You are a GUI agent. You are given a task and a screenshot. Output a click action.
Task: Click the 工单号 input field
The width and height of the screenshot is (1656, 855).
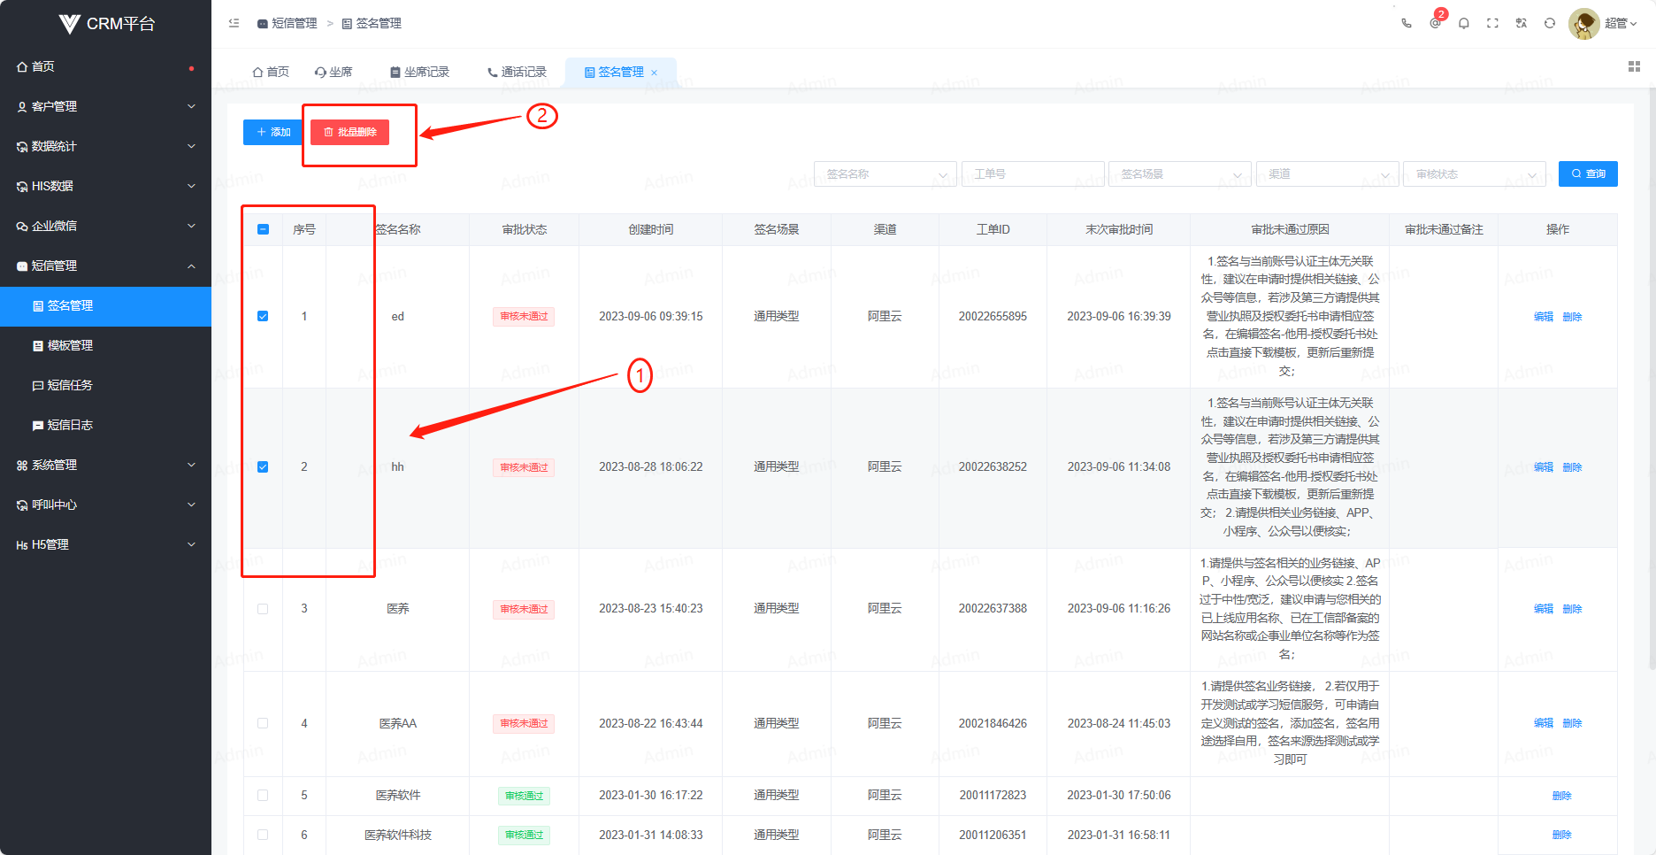click(x=1033, y=173)
